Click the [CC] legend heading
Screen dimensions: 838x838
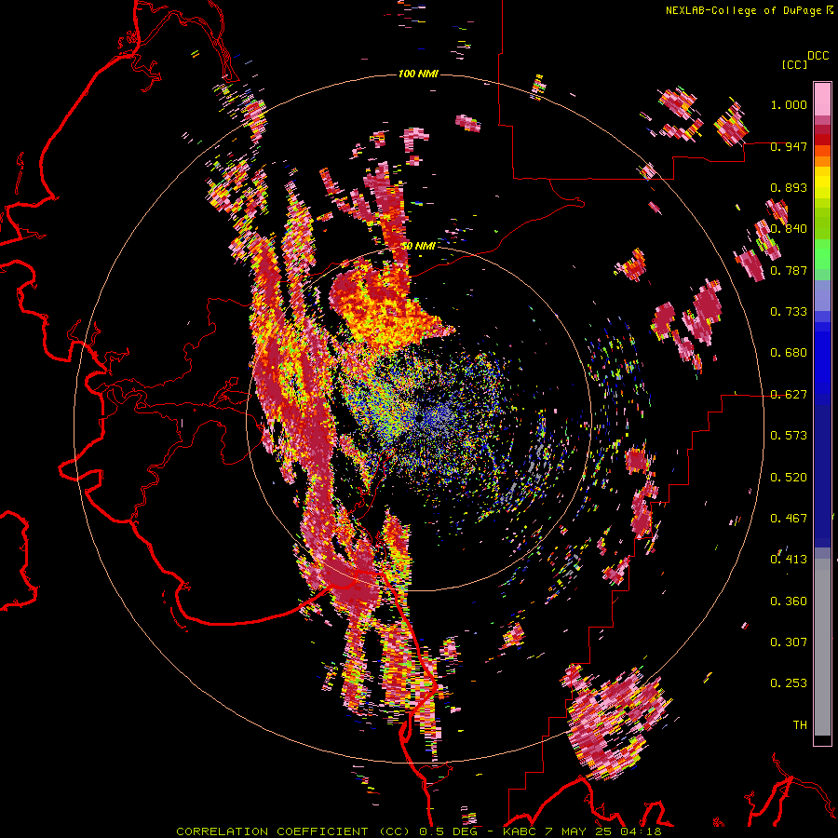coord(794,64)
